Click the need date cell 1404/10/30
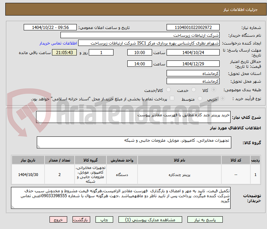 point(28,175)
